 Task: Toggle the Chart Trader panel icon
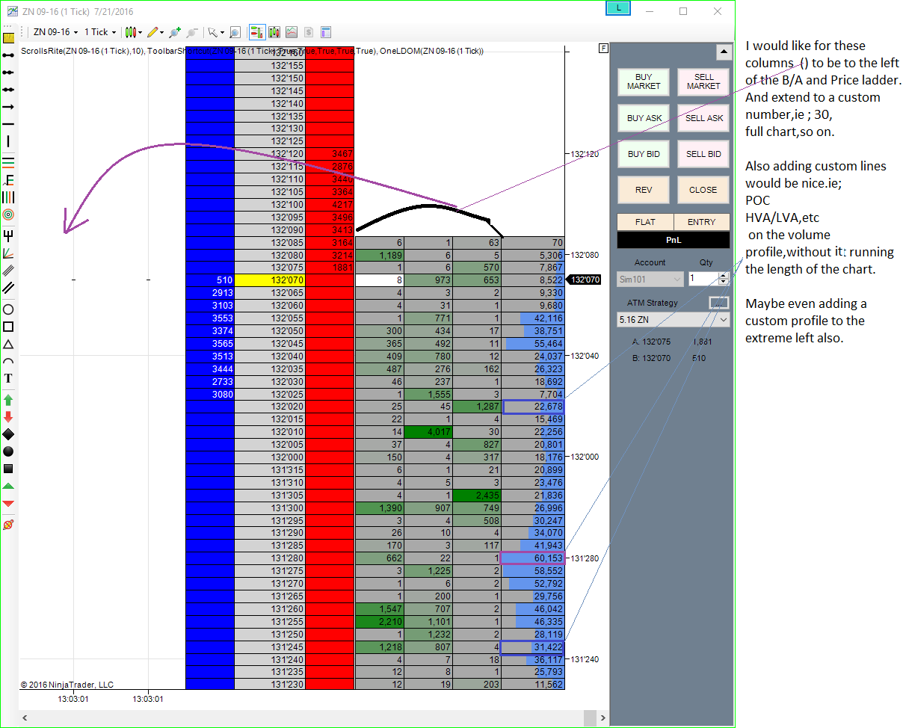click(x=256, y=32)
